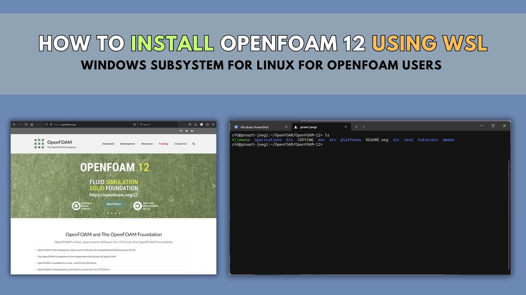Image resolution: width=526 pixels, height=295 pixels.
Task: Click the 'OpenFOAM and The OpenFOAM Foundation' heading
Action: 114,234
